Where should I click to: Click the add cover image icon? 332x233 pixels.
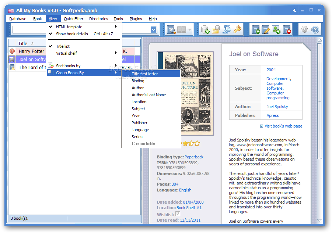tap(276, 29)
